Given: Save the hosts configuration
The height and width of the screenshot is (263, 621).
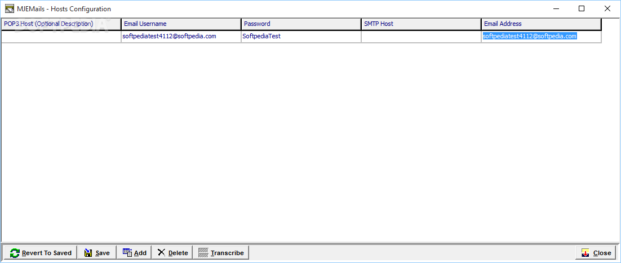Looking at the screenshot, I should click(x=96, y=253).
